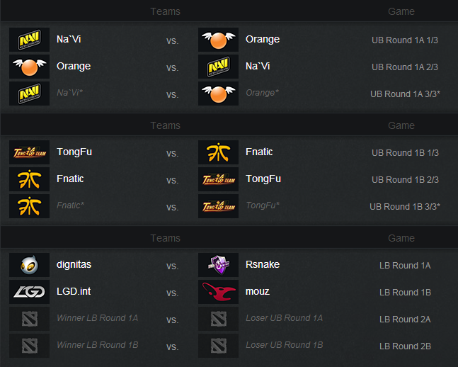Click the dignitas team name text
Image resolution: width=458 pixels, height=367 pixels.
tap(74, 264)
